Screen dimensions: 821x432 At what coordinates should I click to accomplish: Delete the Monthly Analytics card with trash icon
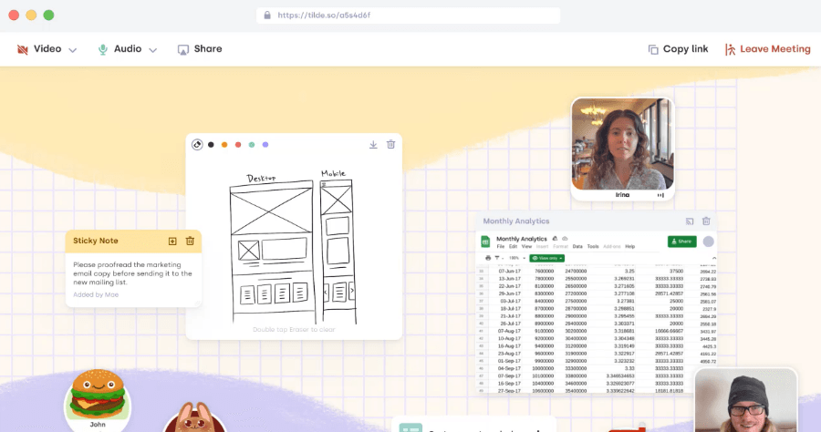[706, 221]
